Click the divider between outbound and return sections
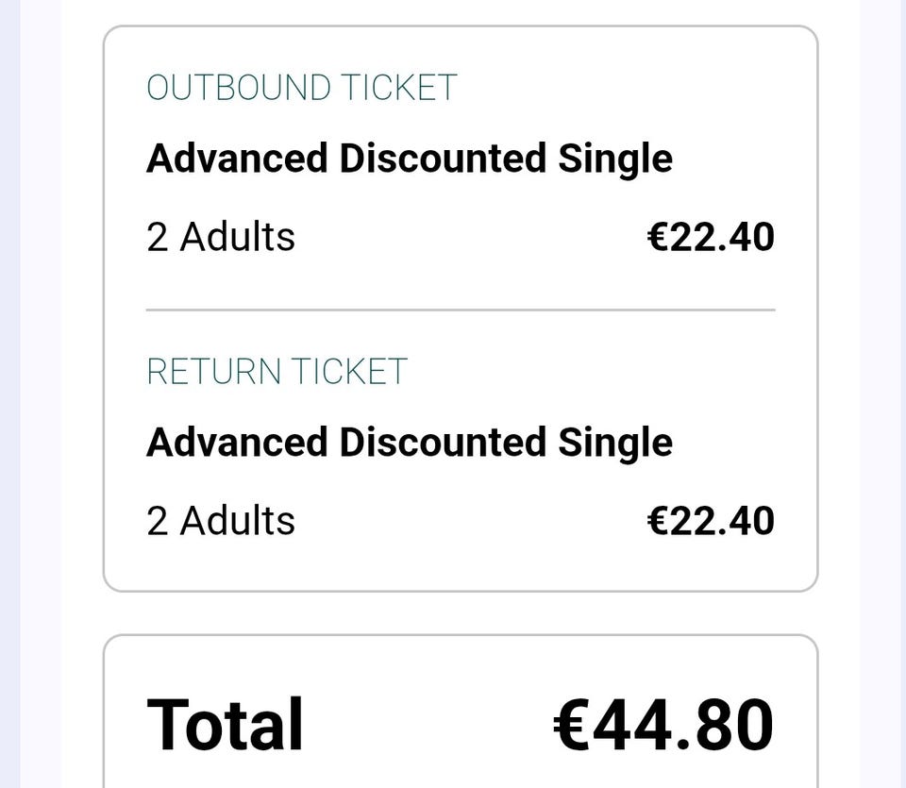The width and height of the screenshot is (906, 788). point(461,310)
